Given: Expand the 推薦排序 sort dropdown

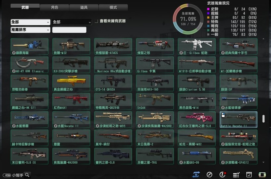Looking at the screenshot, I should coord(30,30).
